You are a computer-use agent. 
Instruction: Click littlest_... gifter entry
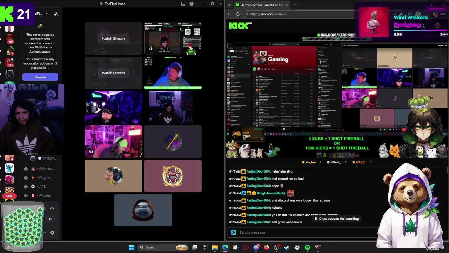[337, 162]
